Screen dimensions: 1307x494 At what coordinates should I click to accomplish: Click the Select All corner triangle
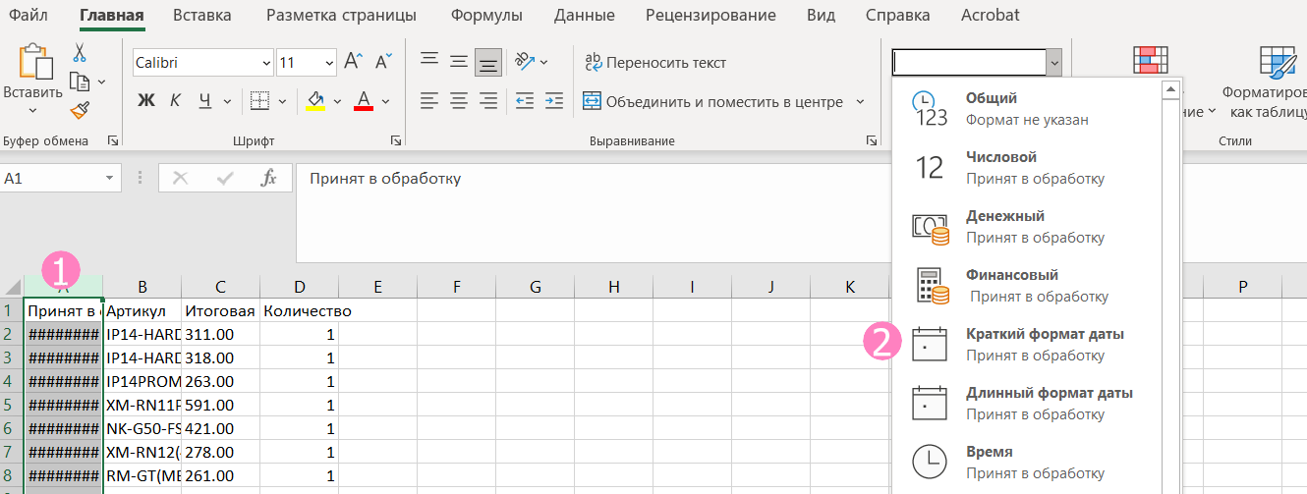point(13,288)
